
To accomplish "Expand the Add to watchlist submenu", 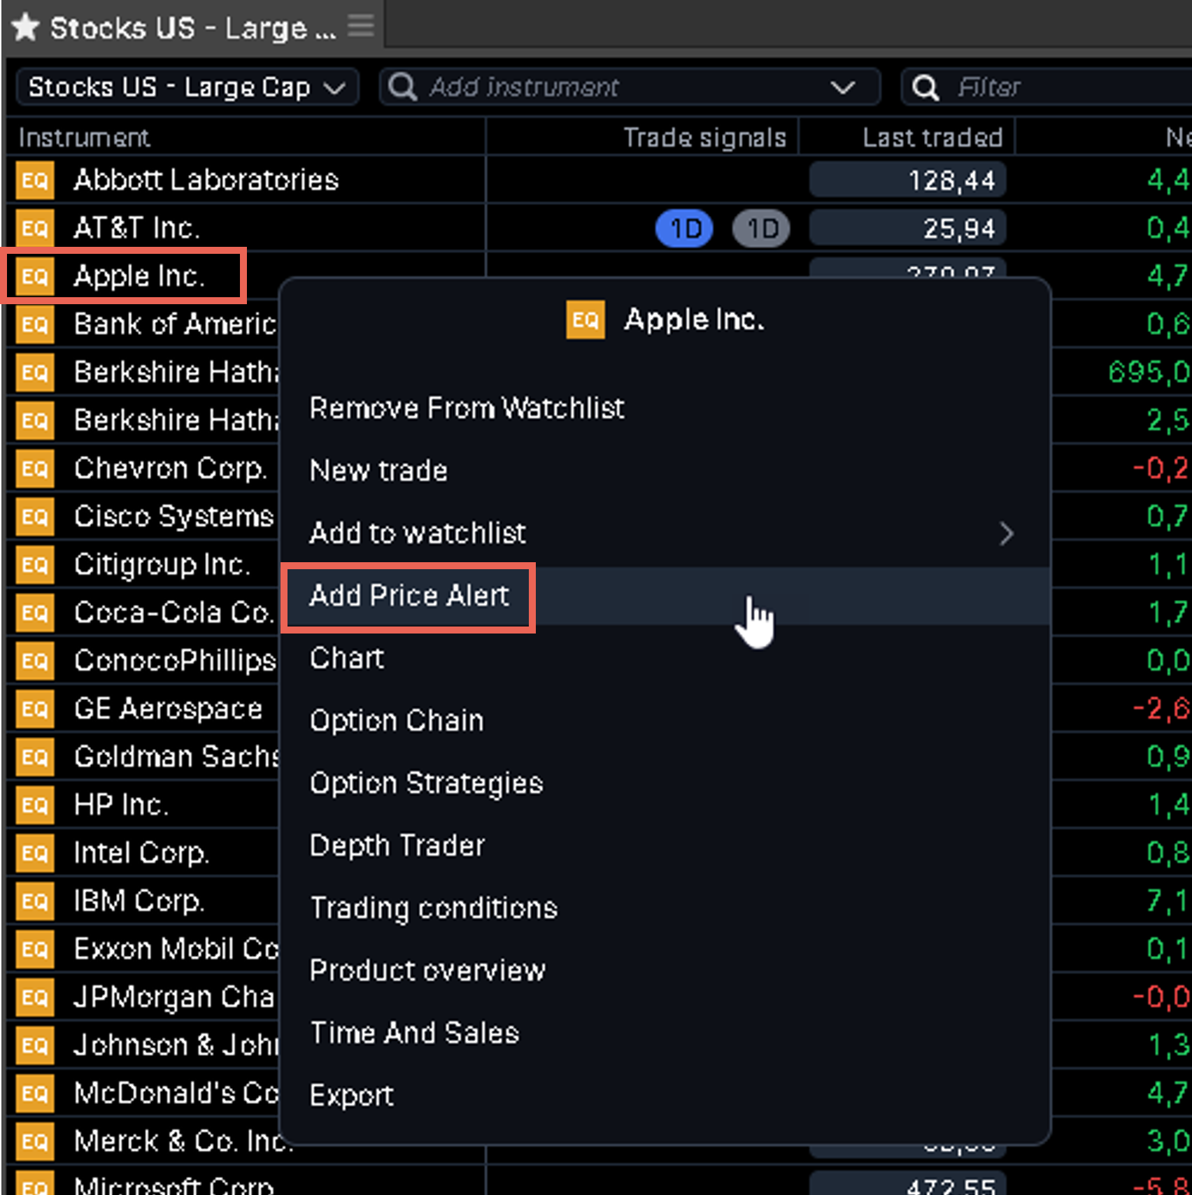I will (1006, 534).
